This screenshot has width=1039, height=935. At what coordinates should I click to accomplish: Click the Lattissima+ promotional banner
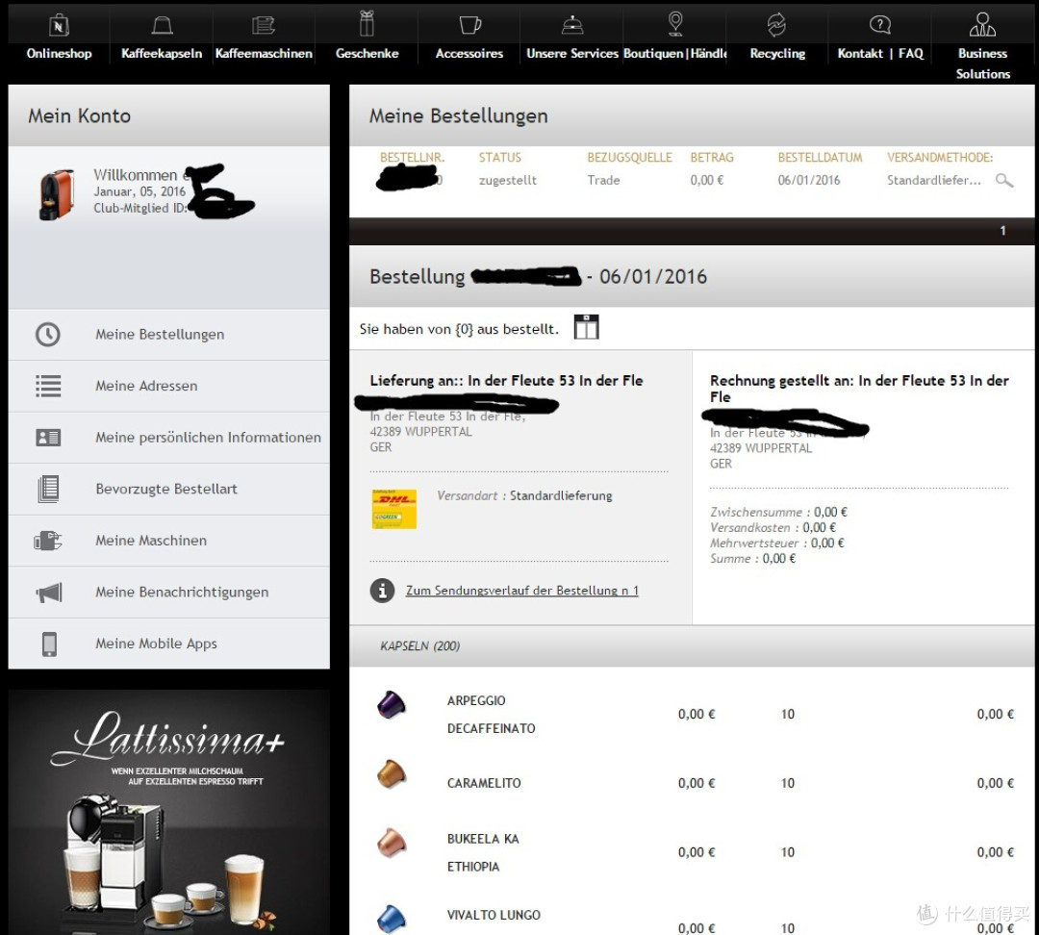pos(169,813)
